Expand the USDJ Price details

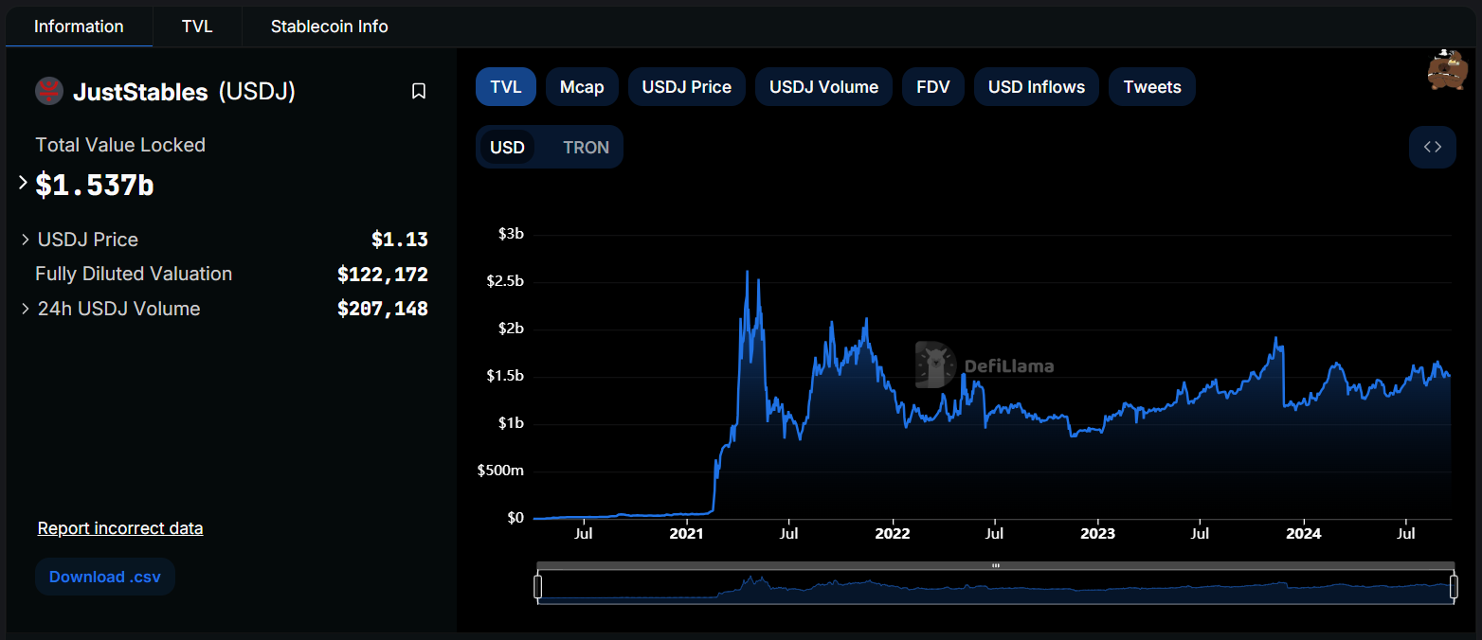(x=25, y=240)
